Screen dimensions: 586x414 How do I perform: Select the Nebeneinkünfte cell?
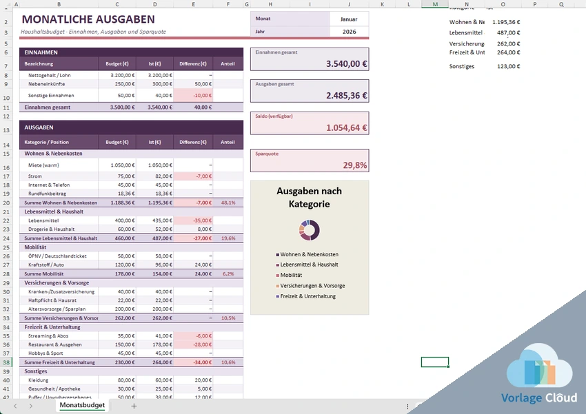[59, 84]
